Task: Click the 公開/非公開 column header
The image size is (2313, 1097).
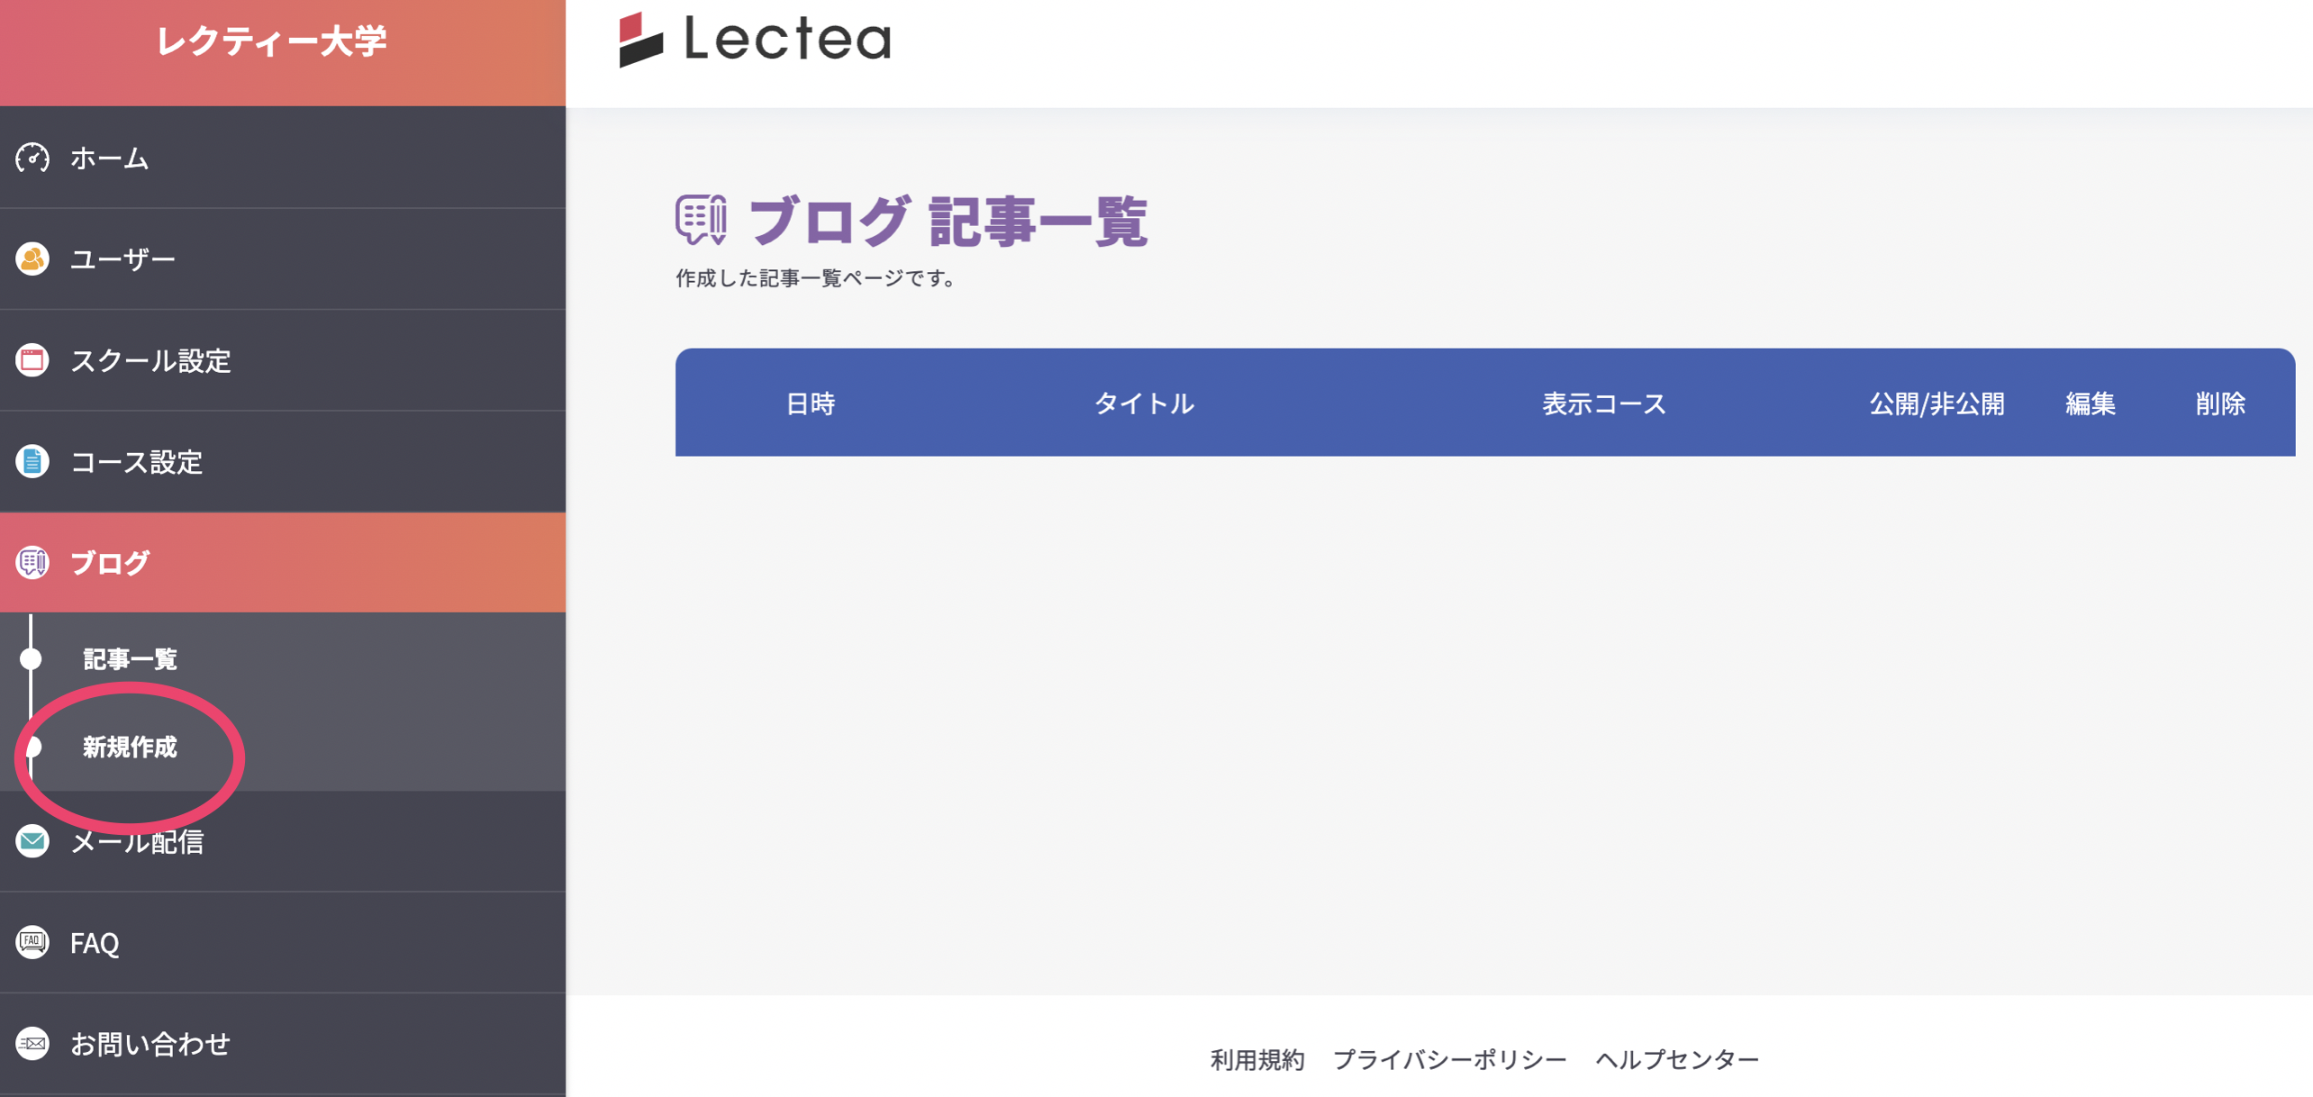Action: (x=1937, y=403)
